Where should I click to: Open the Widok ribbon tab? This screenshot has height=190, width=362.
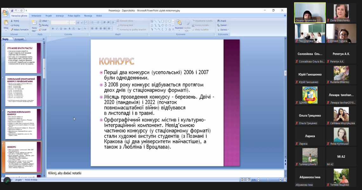coord(99,16)
